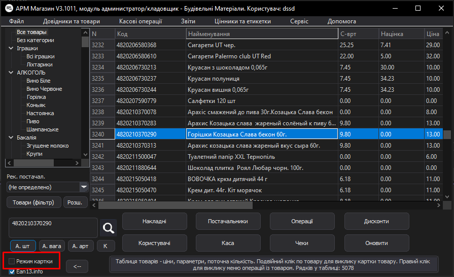The height and width of the screenshot is (277, 454).
Task: Click the Дисконти button
Action: point(376,221)
